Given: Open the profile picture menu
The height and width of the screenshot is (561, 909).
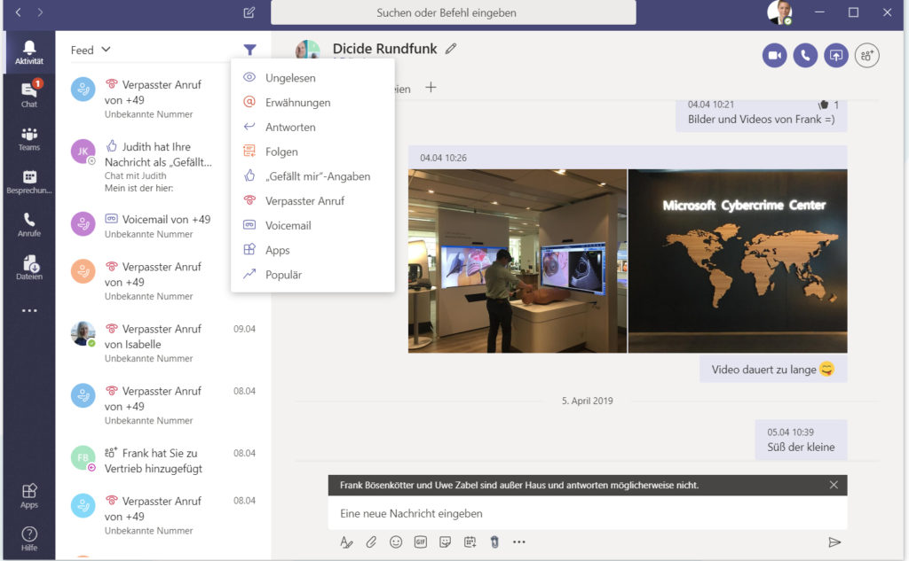Looking at the screenshot, I should pos(779,12).
